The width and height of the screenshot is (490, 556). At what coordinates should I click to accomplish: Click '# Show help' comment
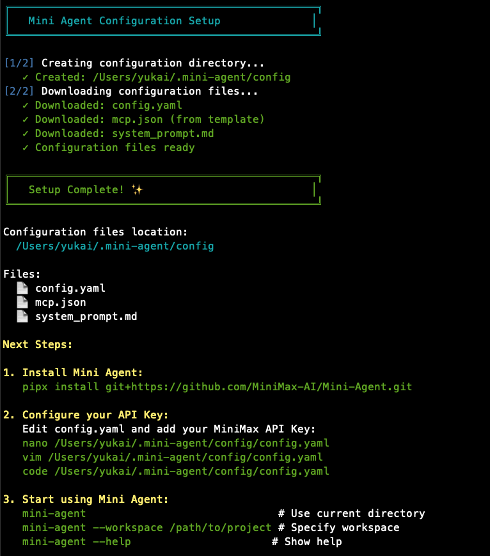pos(307,541)
